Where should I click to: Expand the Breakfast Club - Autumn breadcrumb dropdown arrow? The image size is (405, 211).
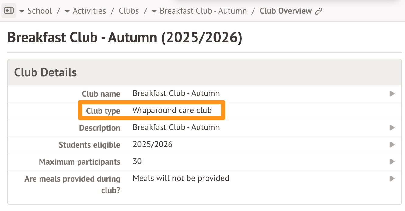pyautogui.click(x=154, y=11)
